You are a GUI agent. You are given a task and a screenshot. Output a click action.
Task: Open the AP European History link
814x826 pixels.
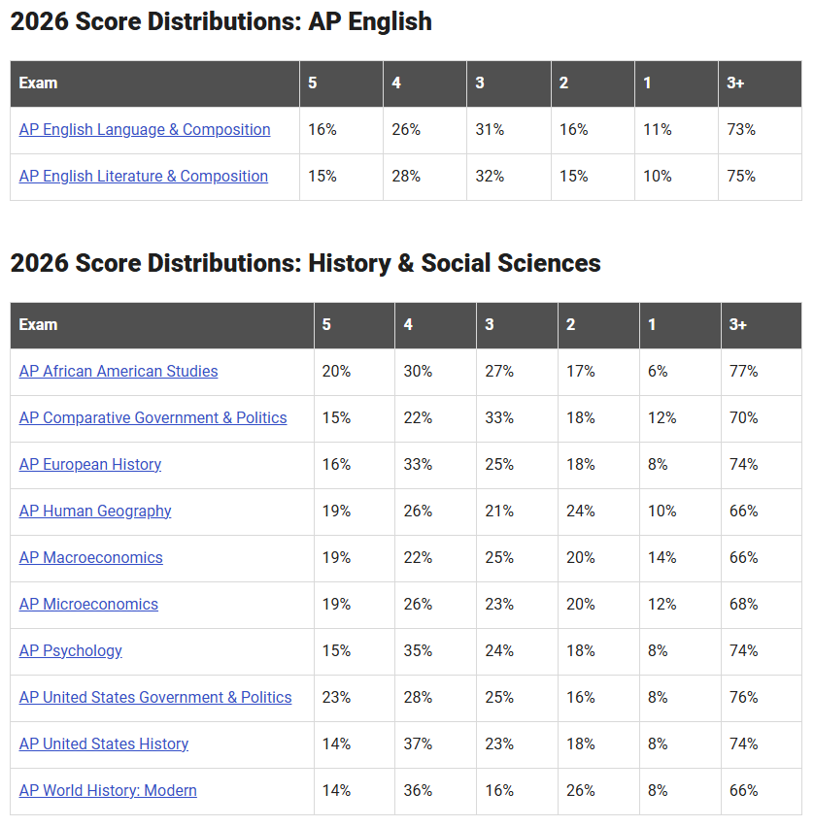point(90,464)
